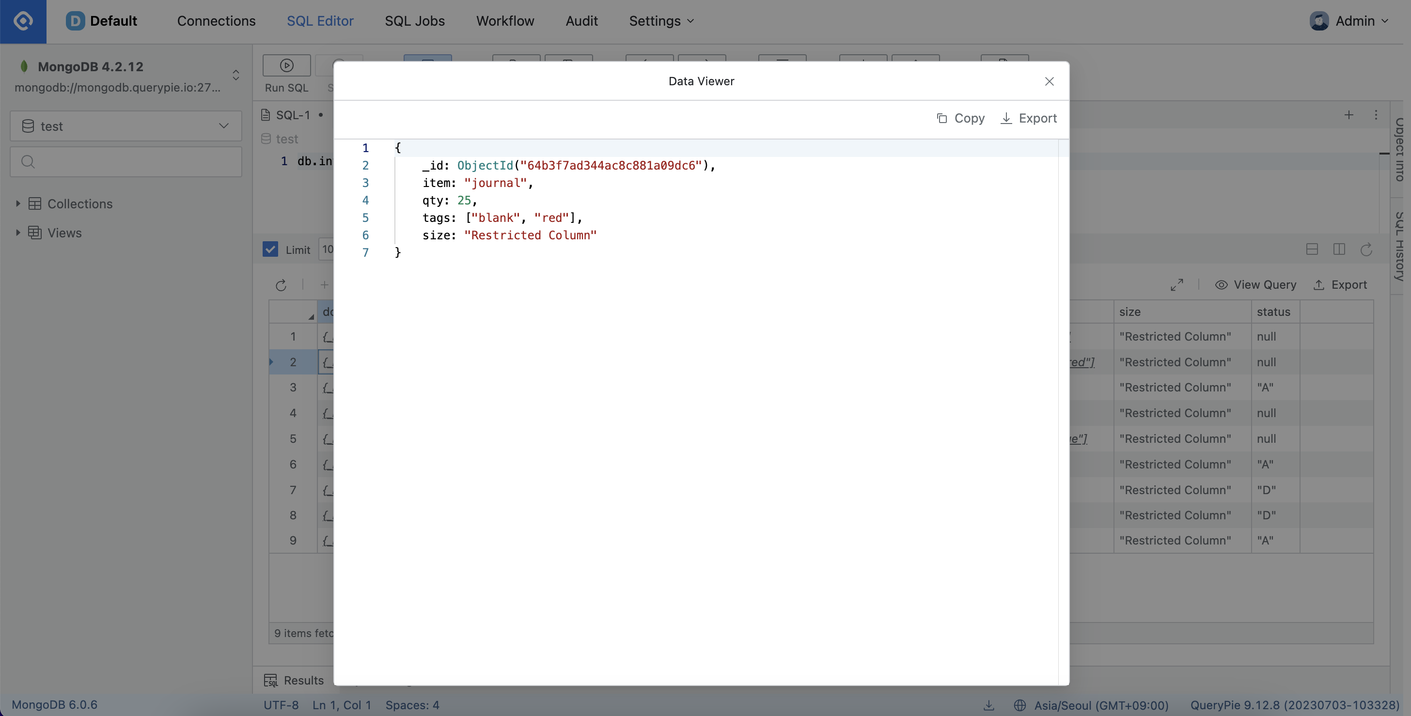Click the QueryPie logo icon
Image resolution: width=1411 pixels, height=716 pixels.
pos(23,21)
